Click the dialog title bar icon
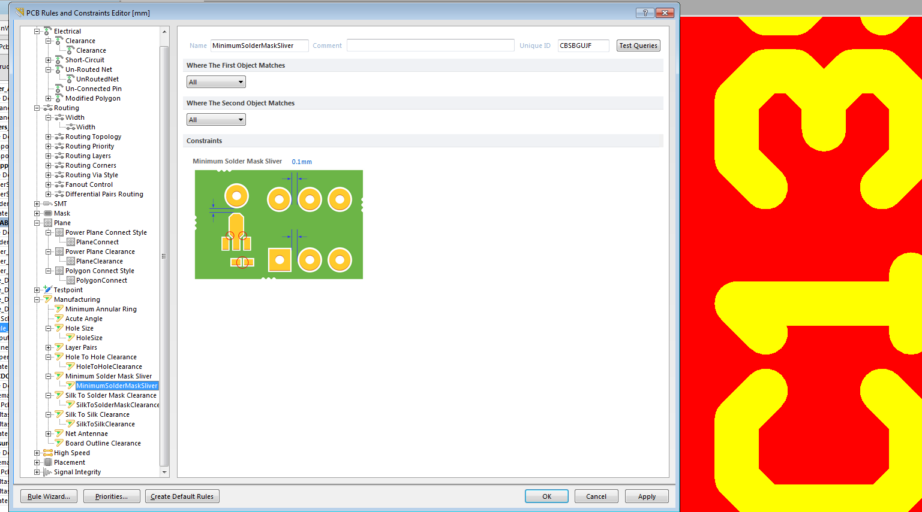 20,13
